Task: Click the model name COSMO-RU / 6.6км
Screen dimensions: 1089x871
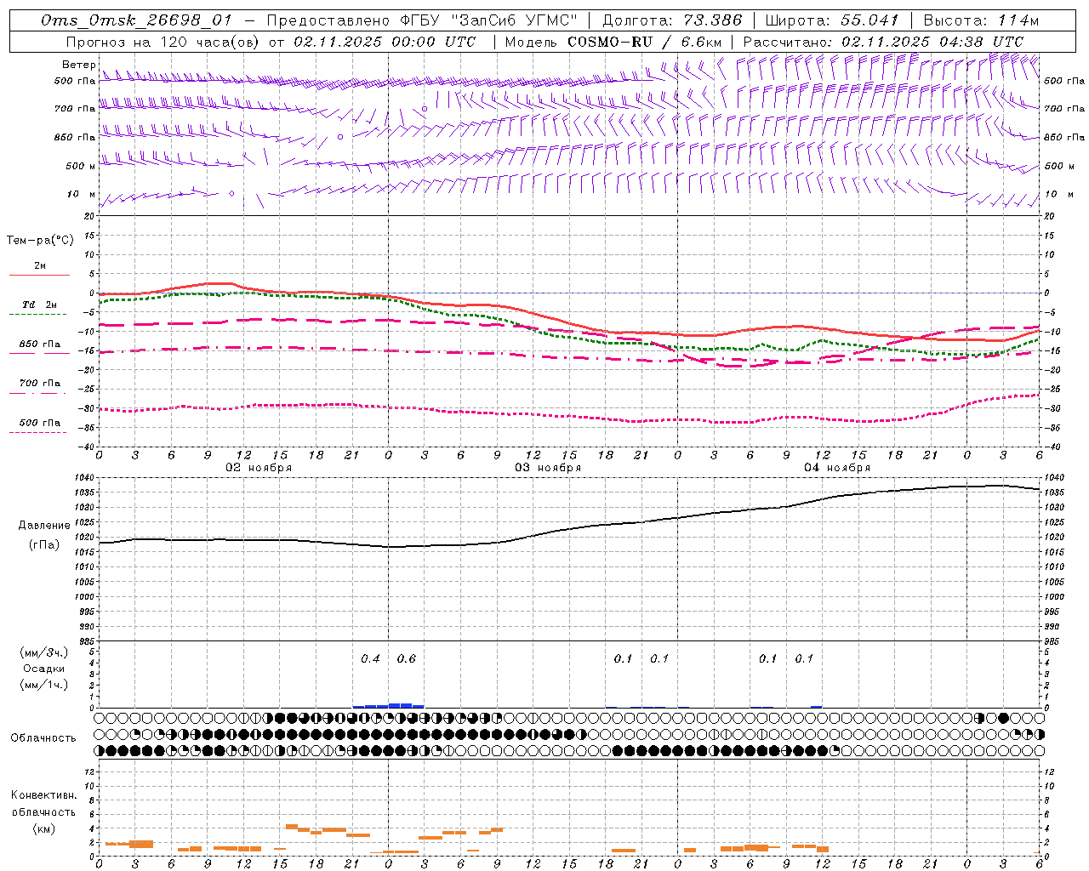Action: click(645, 42)
